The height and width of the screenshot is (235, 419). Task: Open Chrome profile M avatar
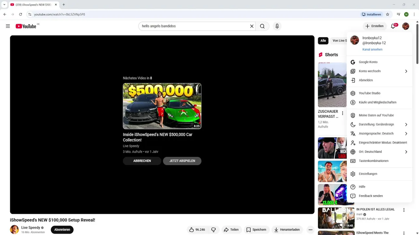(x=406, y=14)
